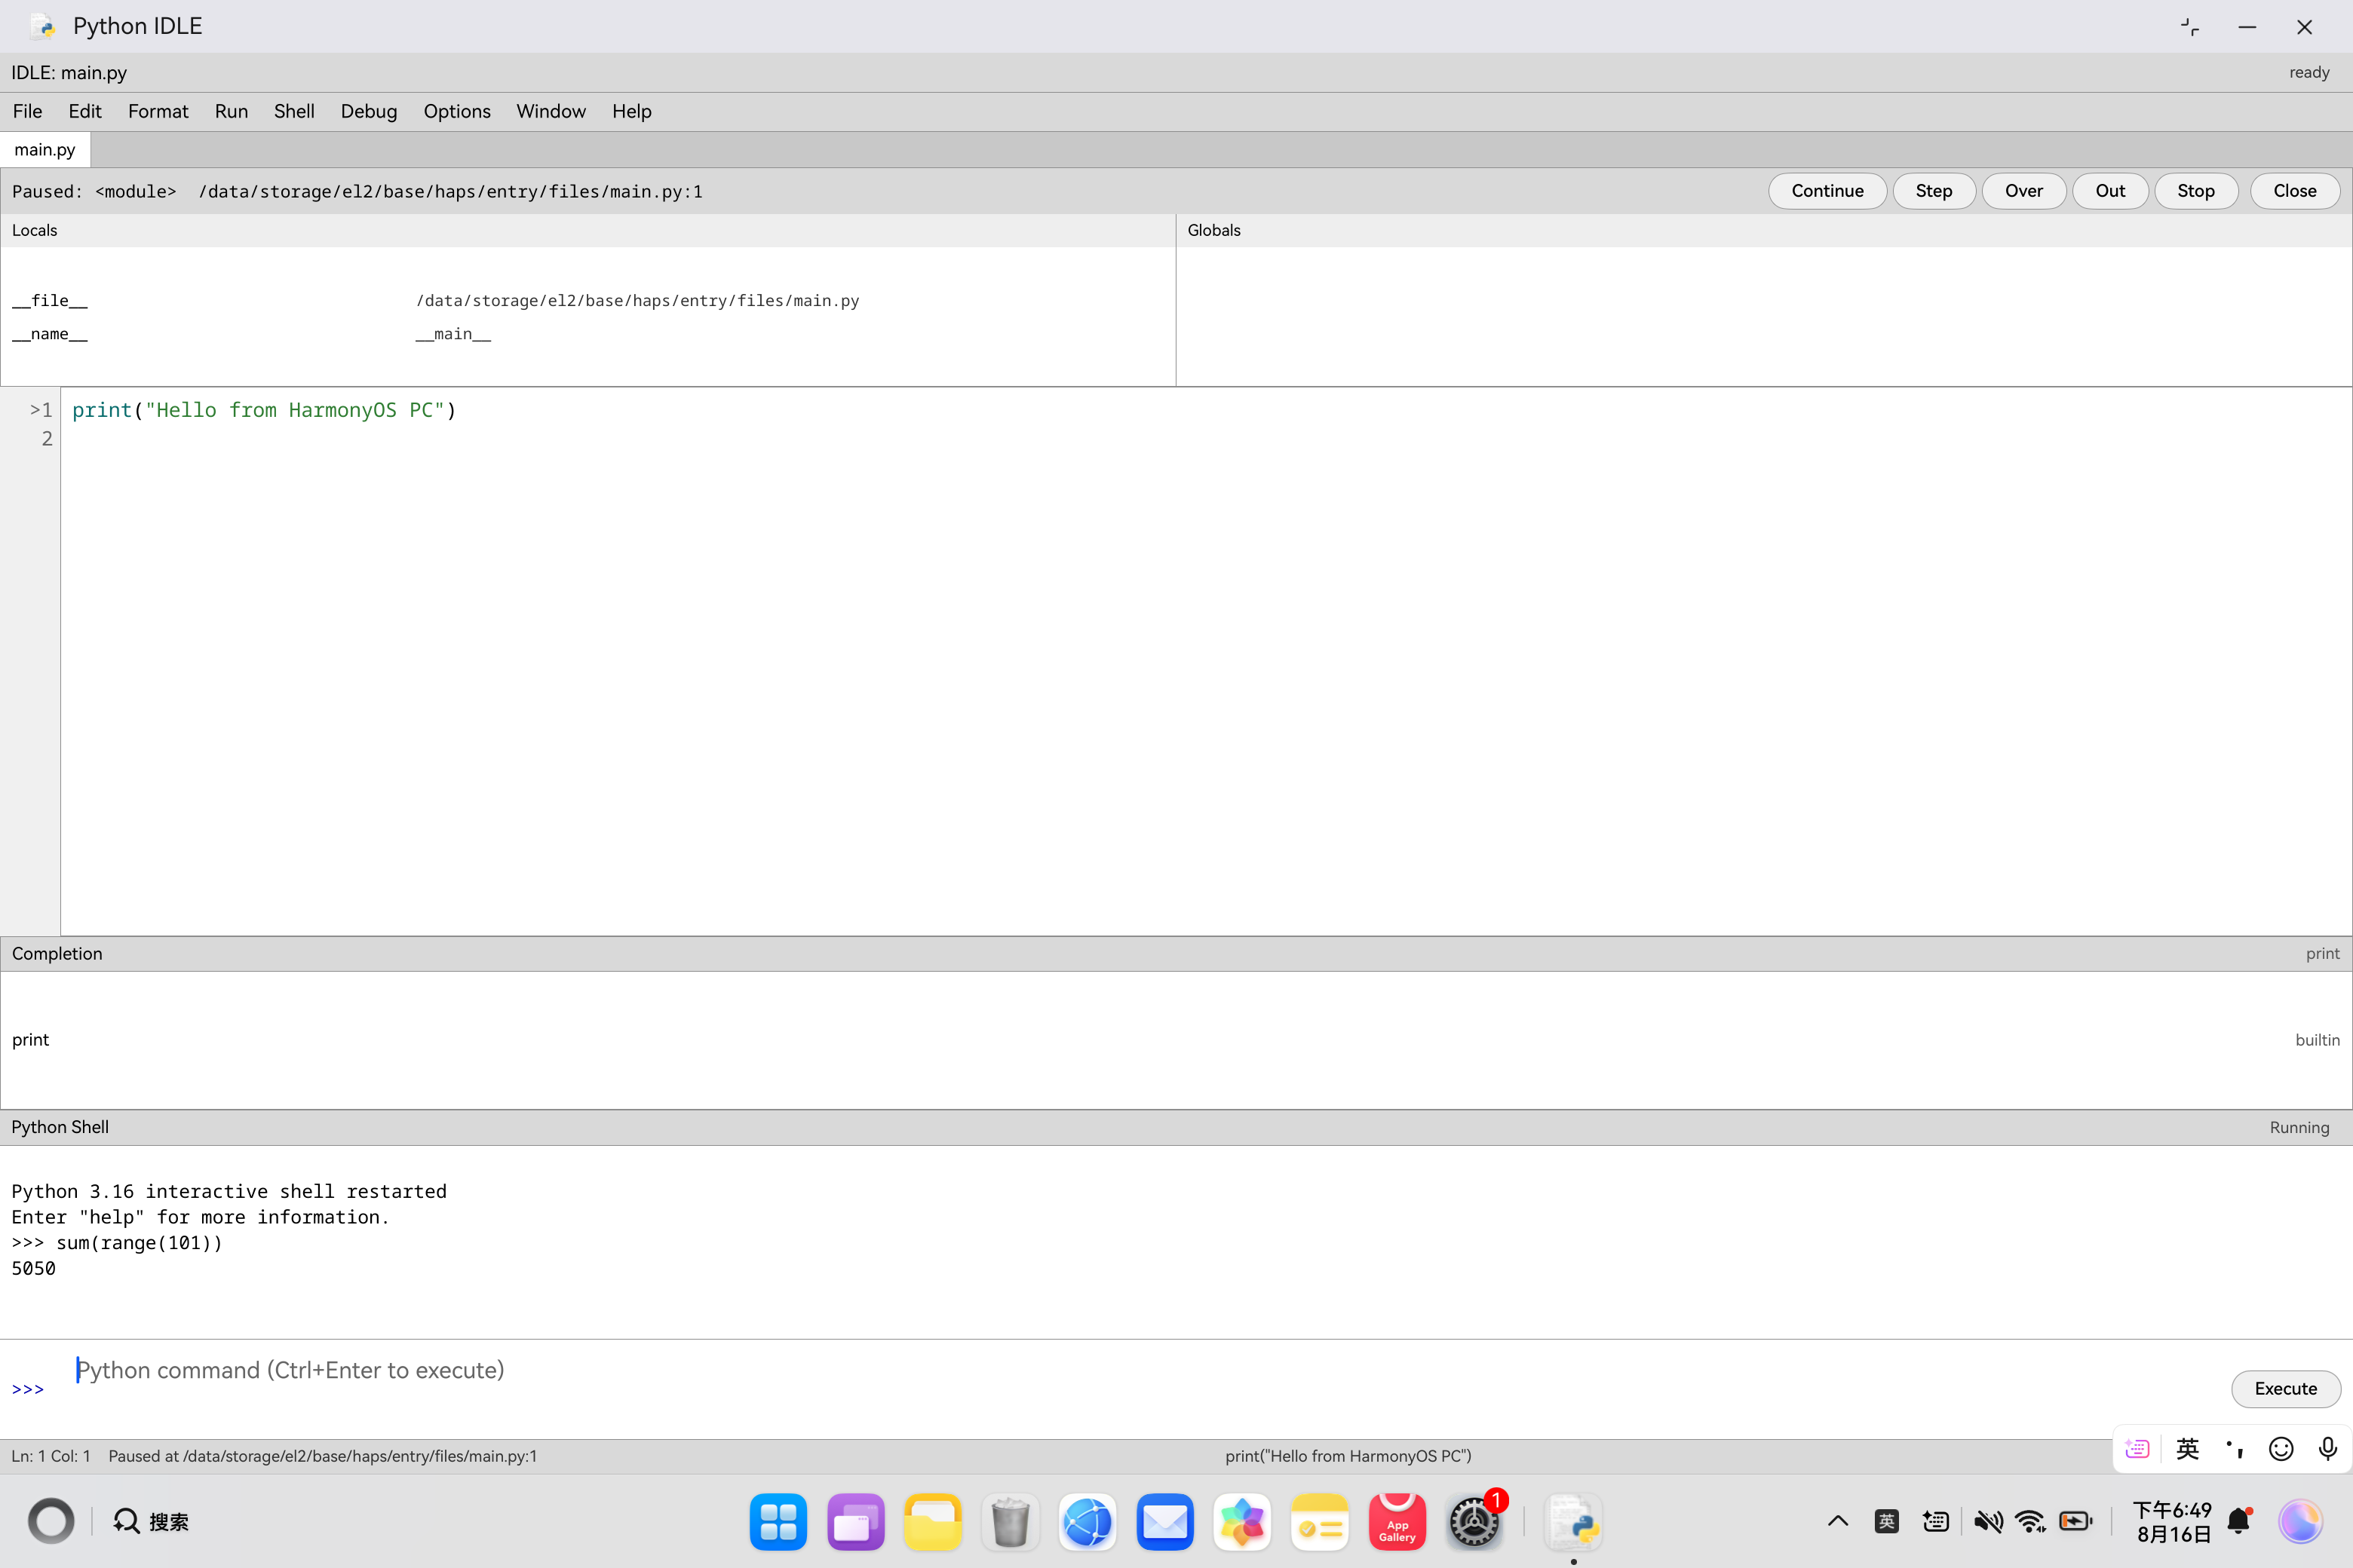Open the purple multitasking app in the dock
2353x1568 pixels.
(855, 1522)
